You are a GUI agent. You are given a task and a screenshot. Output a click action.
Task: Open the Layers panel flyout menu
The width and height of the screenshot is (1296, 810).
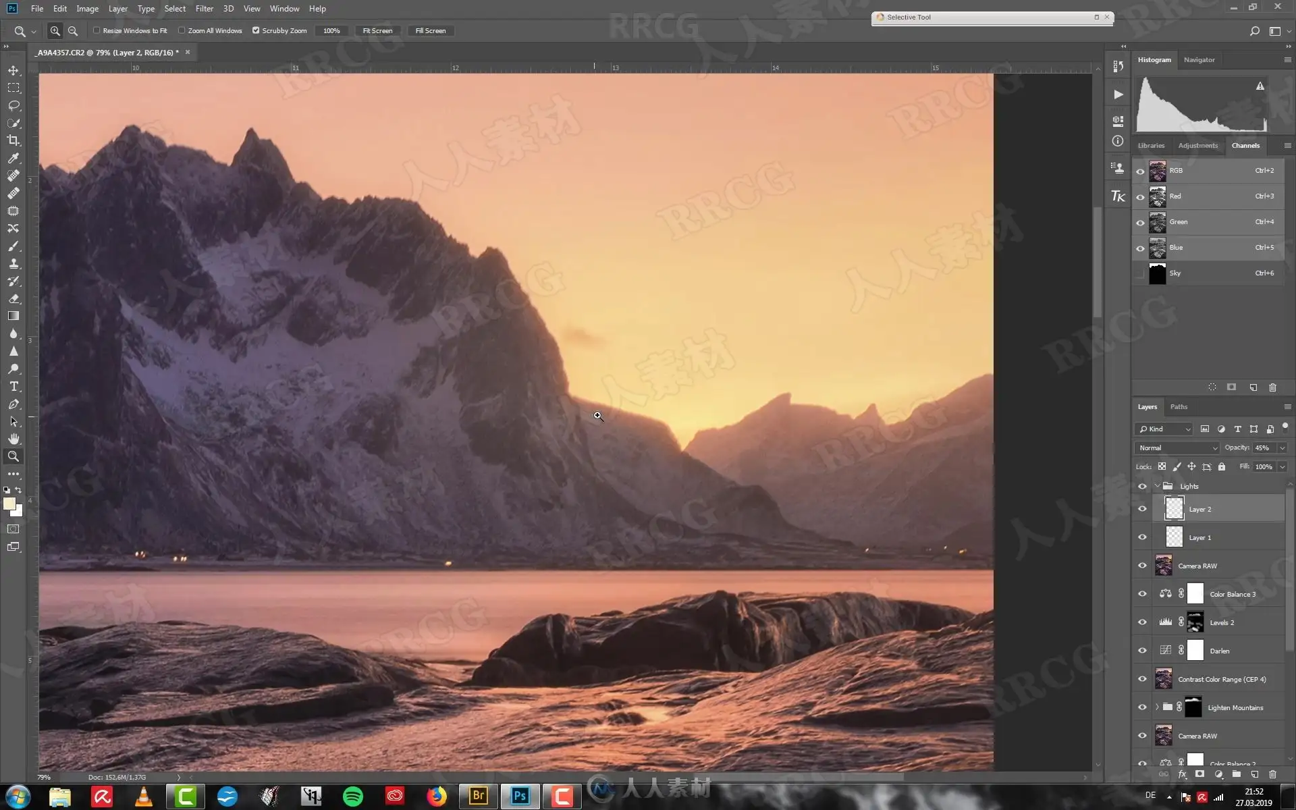click(1287, 406)
